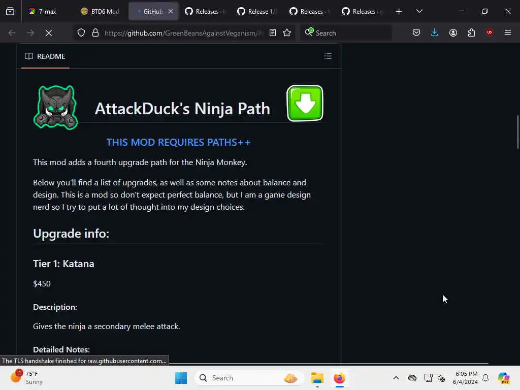Open the Firefox application menu
The width and height of the screenshot is (520, 390).
pyautogui.click(x=508, y=32)
